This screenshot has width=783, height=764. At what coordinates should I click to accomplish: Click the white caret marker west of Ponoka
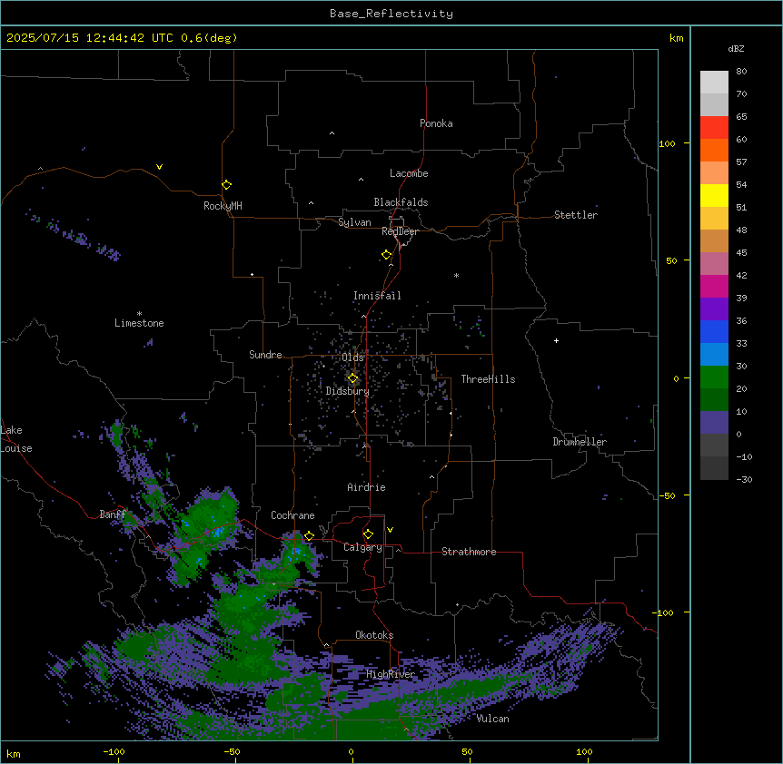[x=332, y=133]
